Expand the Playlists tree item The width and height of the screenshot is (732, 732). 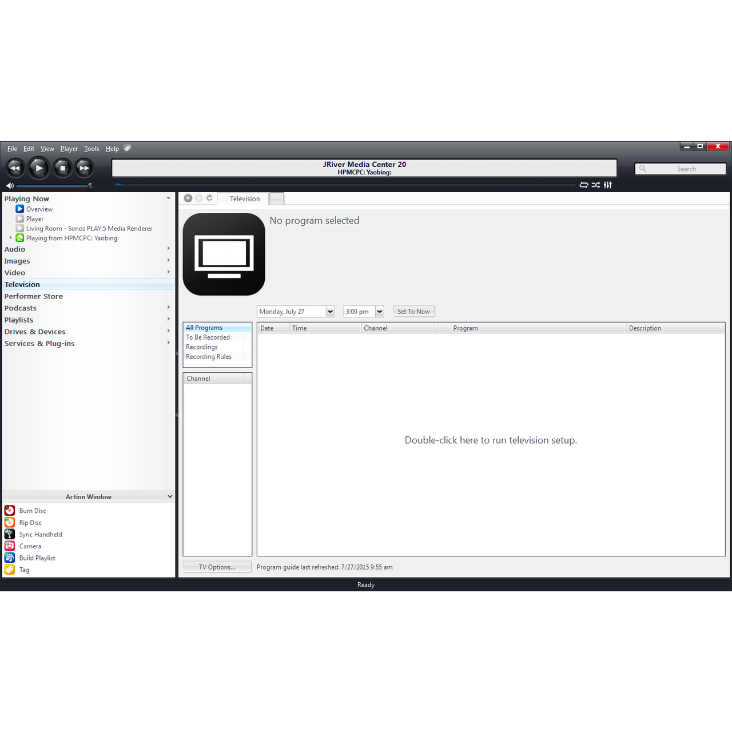[168, 320]
